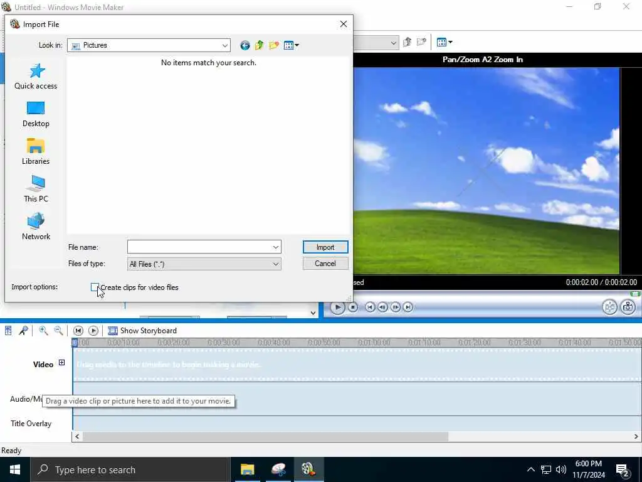Jump back in preview monitor
The width and height of the screenshot is (642, 482).
point(370,307)
